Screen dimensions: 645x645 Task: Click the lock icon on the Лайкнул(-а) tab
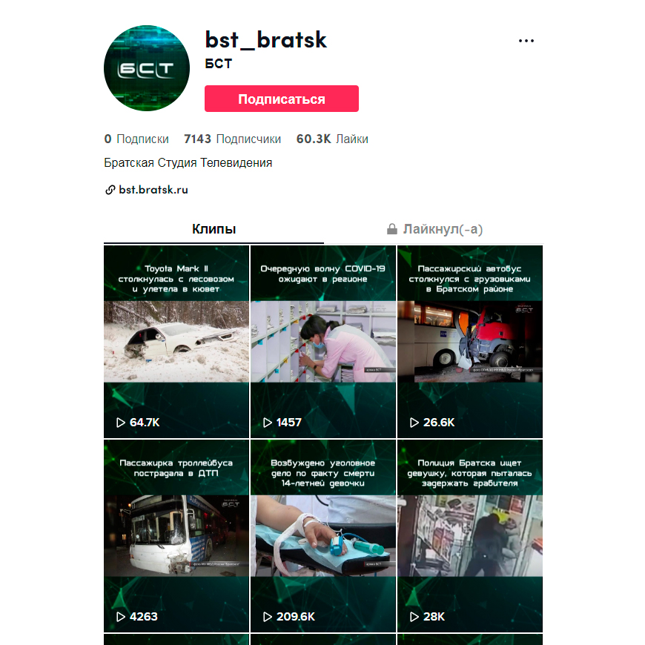tap(392, 228)
